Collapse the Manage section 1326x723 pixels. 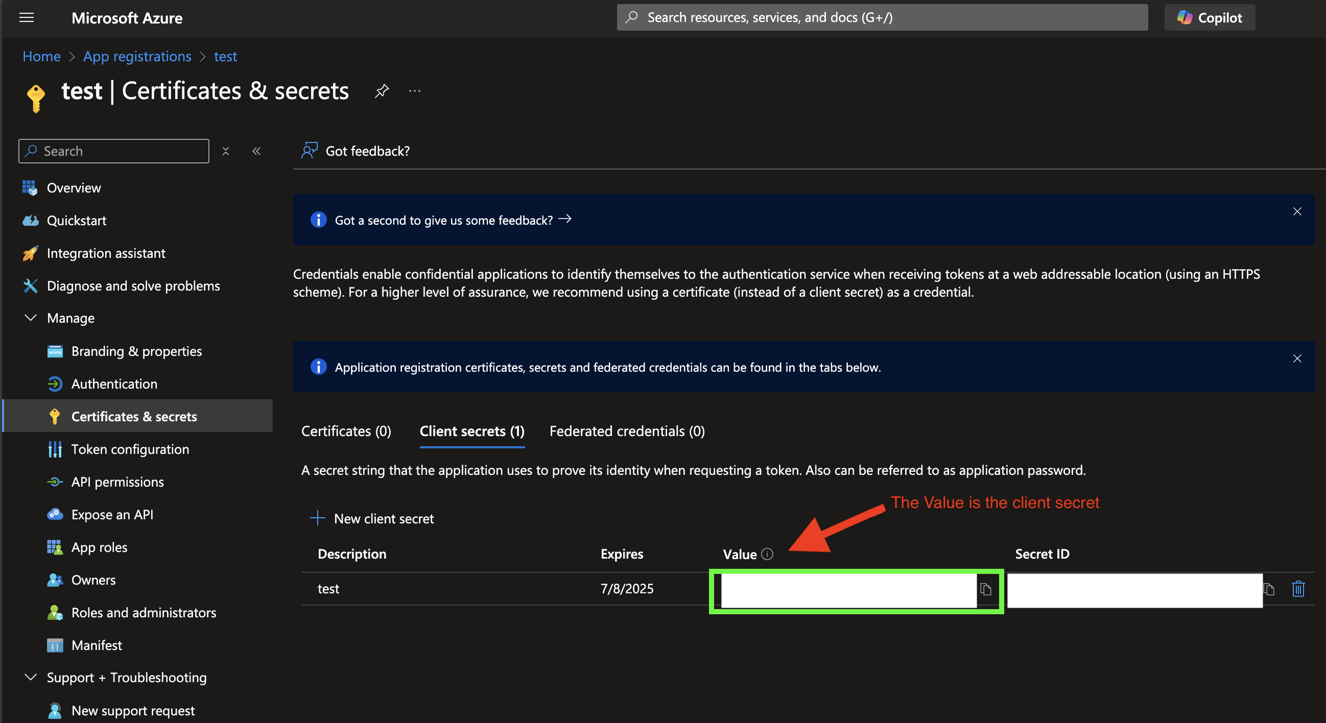pos(31,318)
